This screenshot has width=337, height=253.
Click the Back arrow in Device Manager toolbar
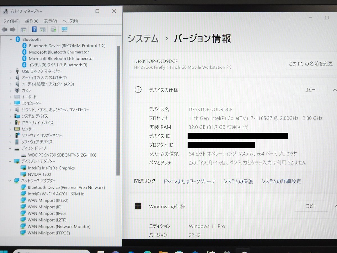coord(4,30)
